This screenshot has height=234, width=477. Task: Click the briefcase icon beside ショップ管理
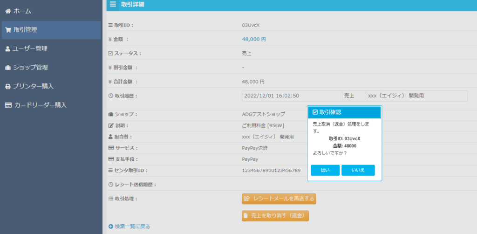pos(8,68)
